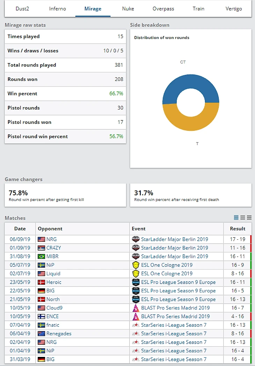Sort matches by the Opponent column header
The width and height of the screenshot is (255, 366).
[50, 229]
